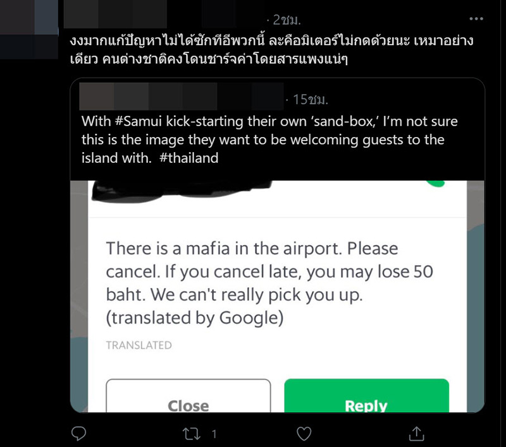The image size is (506, 447).
Task: Open the three-dot more options menu
Action: coord(476,19)
